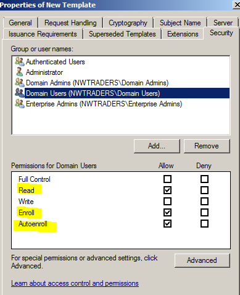
Task: Check Deny for Autoenroll permission
Action: click(x=204, y=224)
